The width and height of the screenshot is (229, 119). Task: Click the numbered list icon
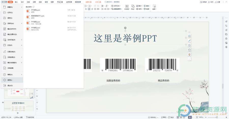pos(90,6)
